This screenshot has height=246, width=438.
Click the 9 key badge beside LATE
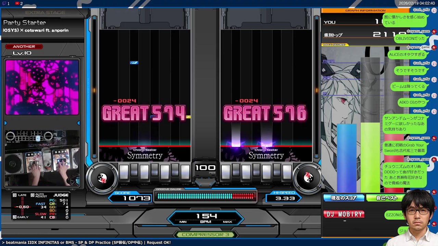[15, 195]
